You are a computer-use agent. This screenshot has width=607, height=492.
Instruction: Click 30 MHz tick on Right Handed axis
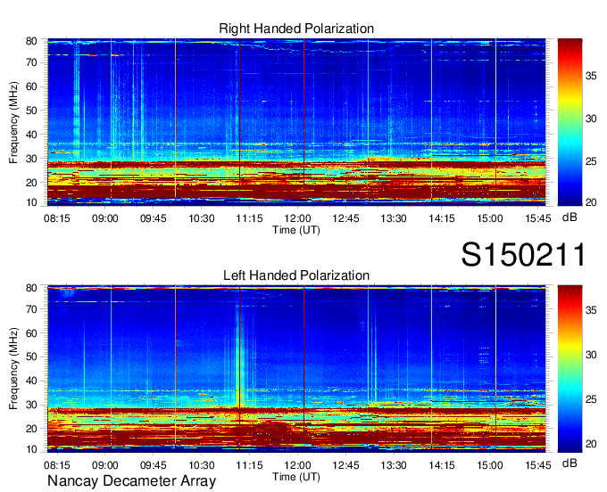pos(31,159)
